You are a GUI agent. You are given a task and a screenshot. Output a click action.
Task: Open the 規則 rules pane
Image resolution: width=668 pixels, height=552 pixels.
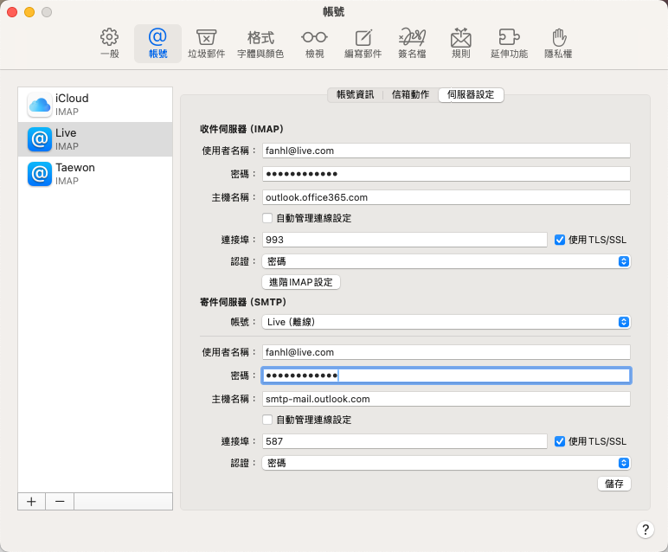tap(460, 43)
